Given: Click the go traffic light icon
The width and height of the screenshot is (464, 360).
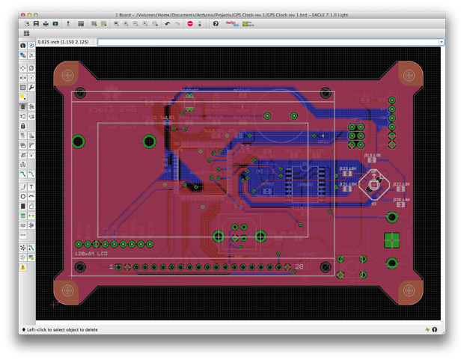Looking at the screenshot, I should click(x=200, y=24).
